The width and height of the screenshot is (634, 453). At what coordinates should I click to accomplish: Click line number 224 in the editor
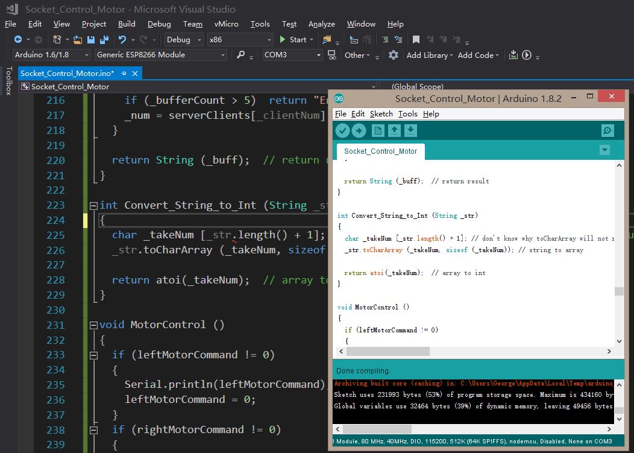pos(55,220)
